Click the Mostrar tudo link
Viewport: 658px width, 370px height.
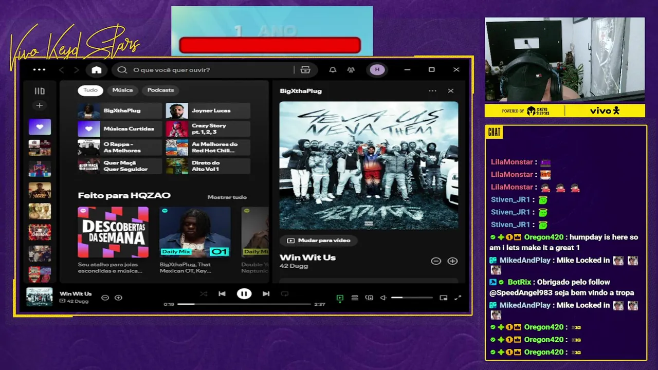(x=227, y=197)
